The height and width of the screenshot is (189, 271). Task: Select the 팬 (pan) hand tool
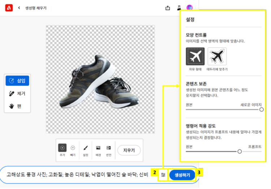point(17,106)
